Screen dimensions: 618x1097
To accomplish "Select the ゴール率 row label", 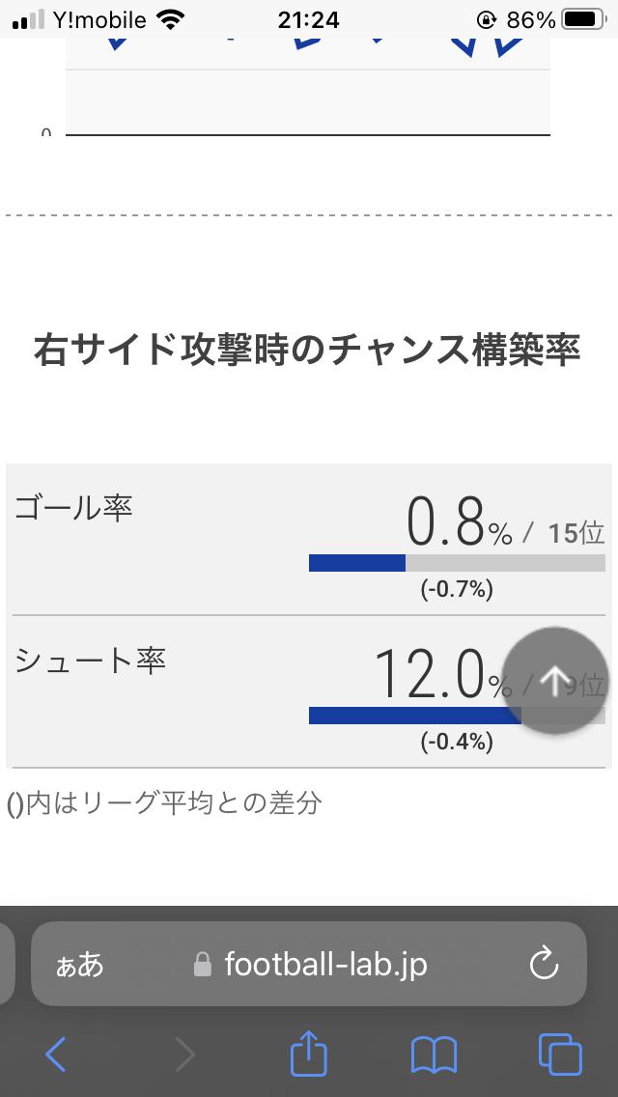I will tap(73, 508).
